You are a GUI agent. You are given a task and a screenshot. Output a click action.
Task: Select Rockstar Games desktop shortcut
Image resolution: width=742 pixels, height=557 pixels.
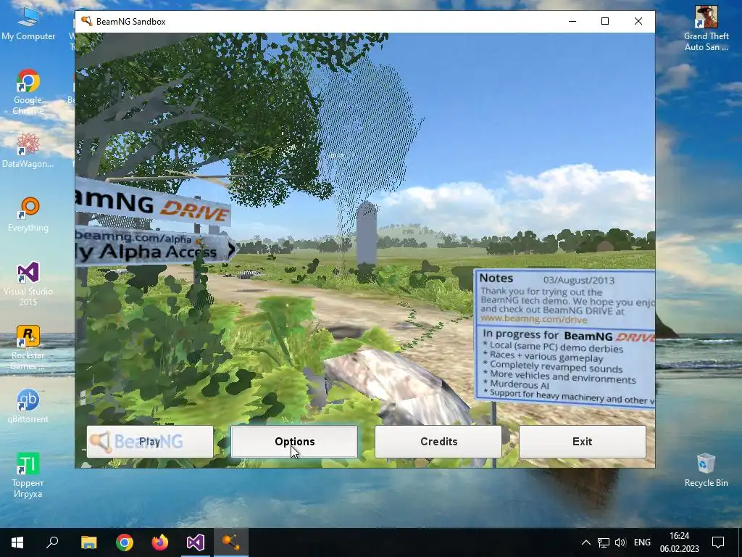[28, 347]
